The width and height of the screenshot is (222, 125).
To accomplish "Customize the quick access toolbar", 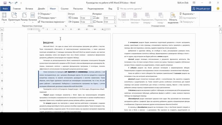I will pos(21,3).
